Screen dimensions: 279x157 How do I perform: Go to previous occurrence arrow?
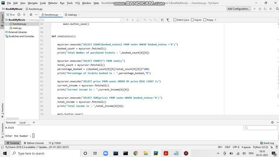tap(127, 20)
